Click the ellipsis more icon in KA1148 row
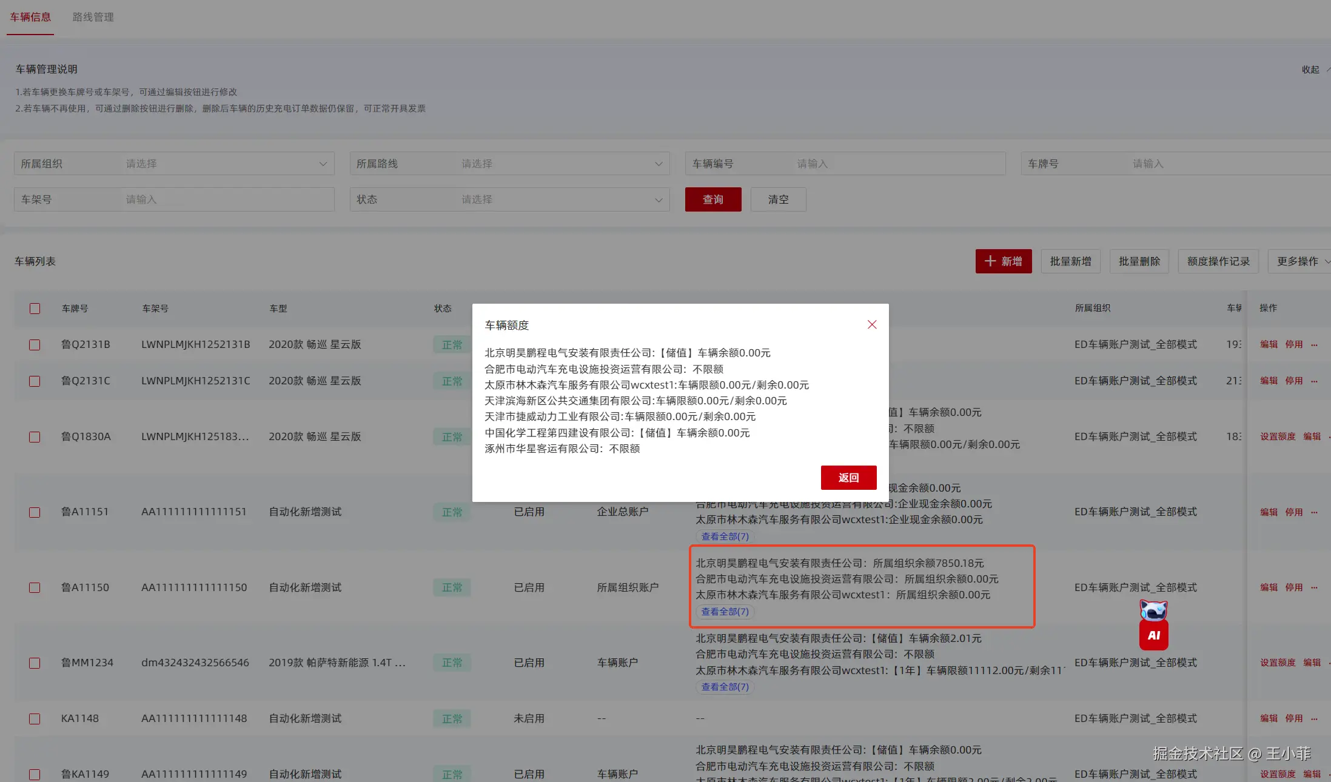This screenshot has height=782, width=1331. [1314, 719]
